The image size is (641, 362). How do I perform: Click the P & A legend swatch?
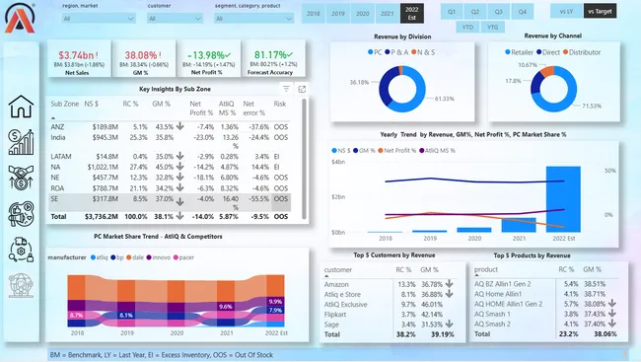(x=387, y=52)
